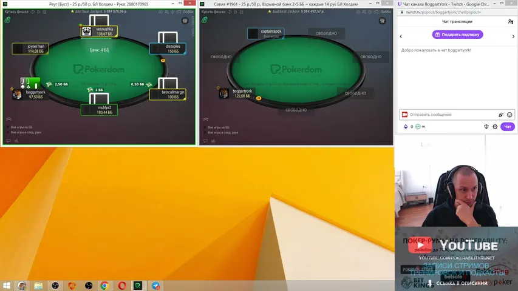The height and width of the screenshot is (291, 518).
Task: Click the round gift icon on the Савия table
Action: point(382,21)
